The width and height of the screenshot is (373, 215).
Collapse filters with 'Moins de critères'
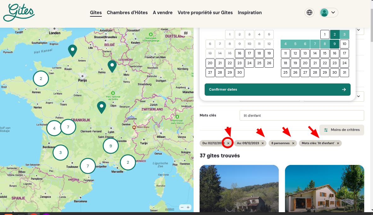pyautogui.click(x=342, y=130)
